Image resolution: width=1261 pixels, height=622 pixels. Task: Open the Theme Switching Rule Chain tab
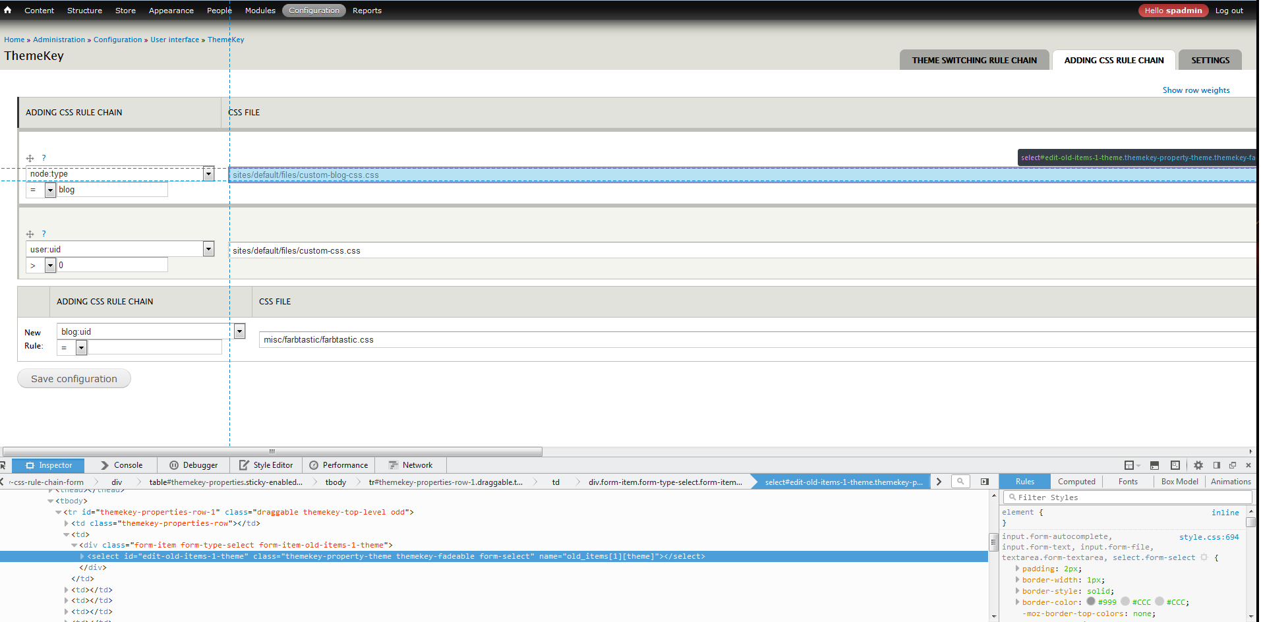[974, 60]
